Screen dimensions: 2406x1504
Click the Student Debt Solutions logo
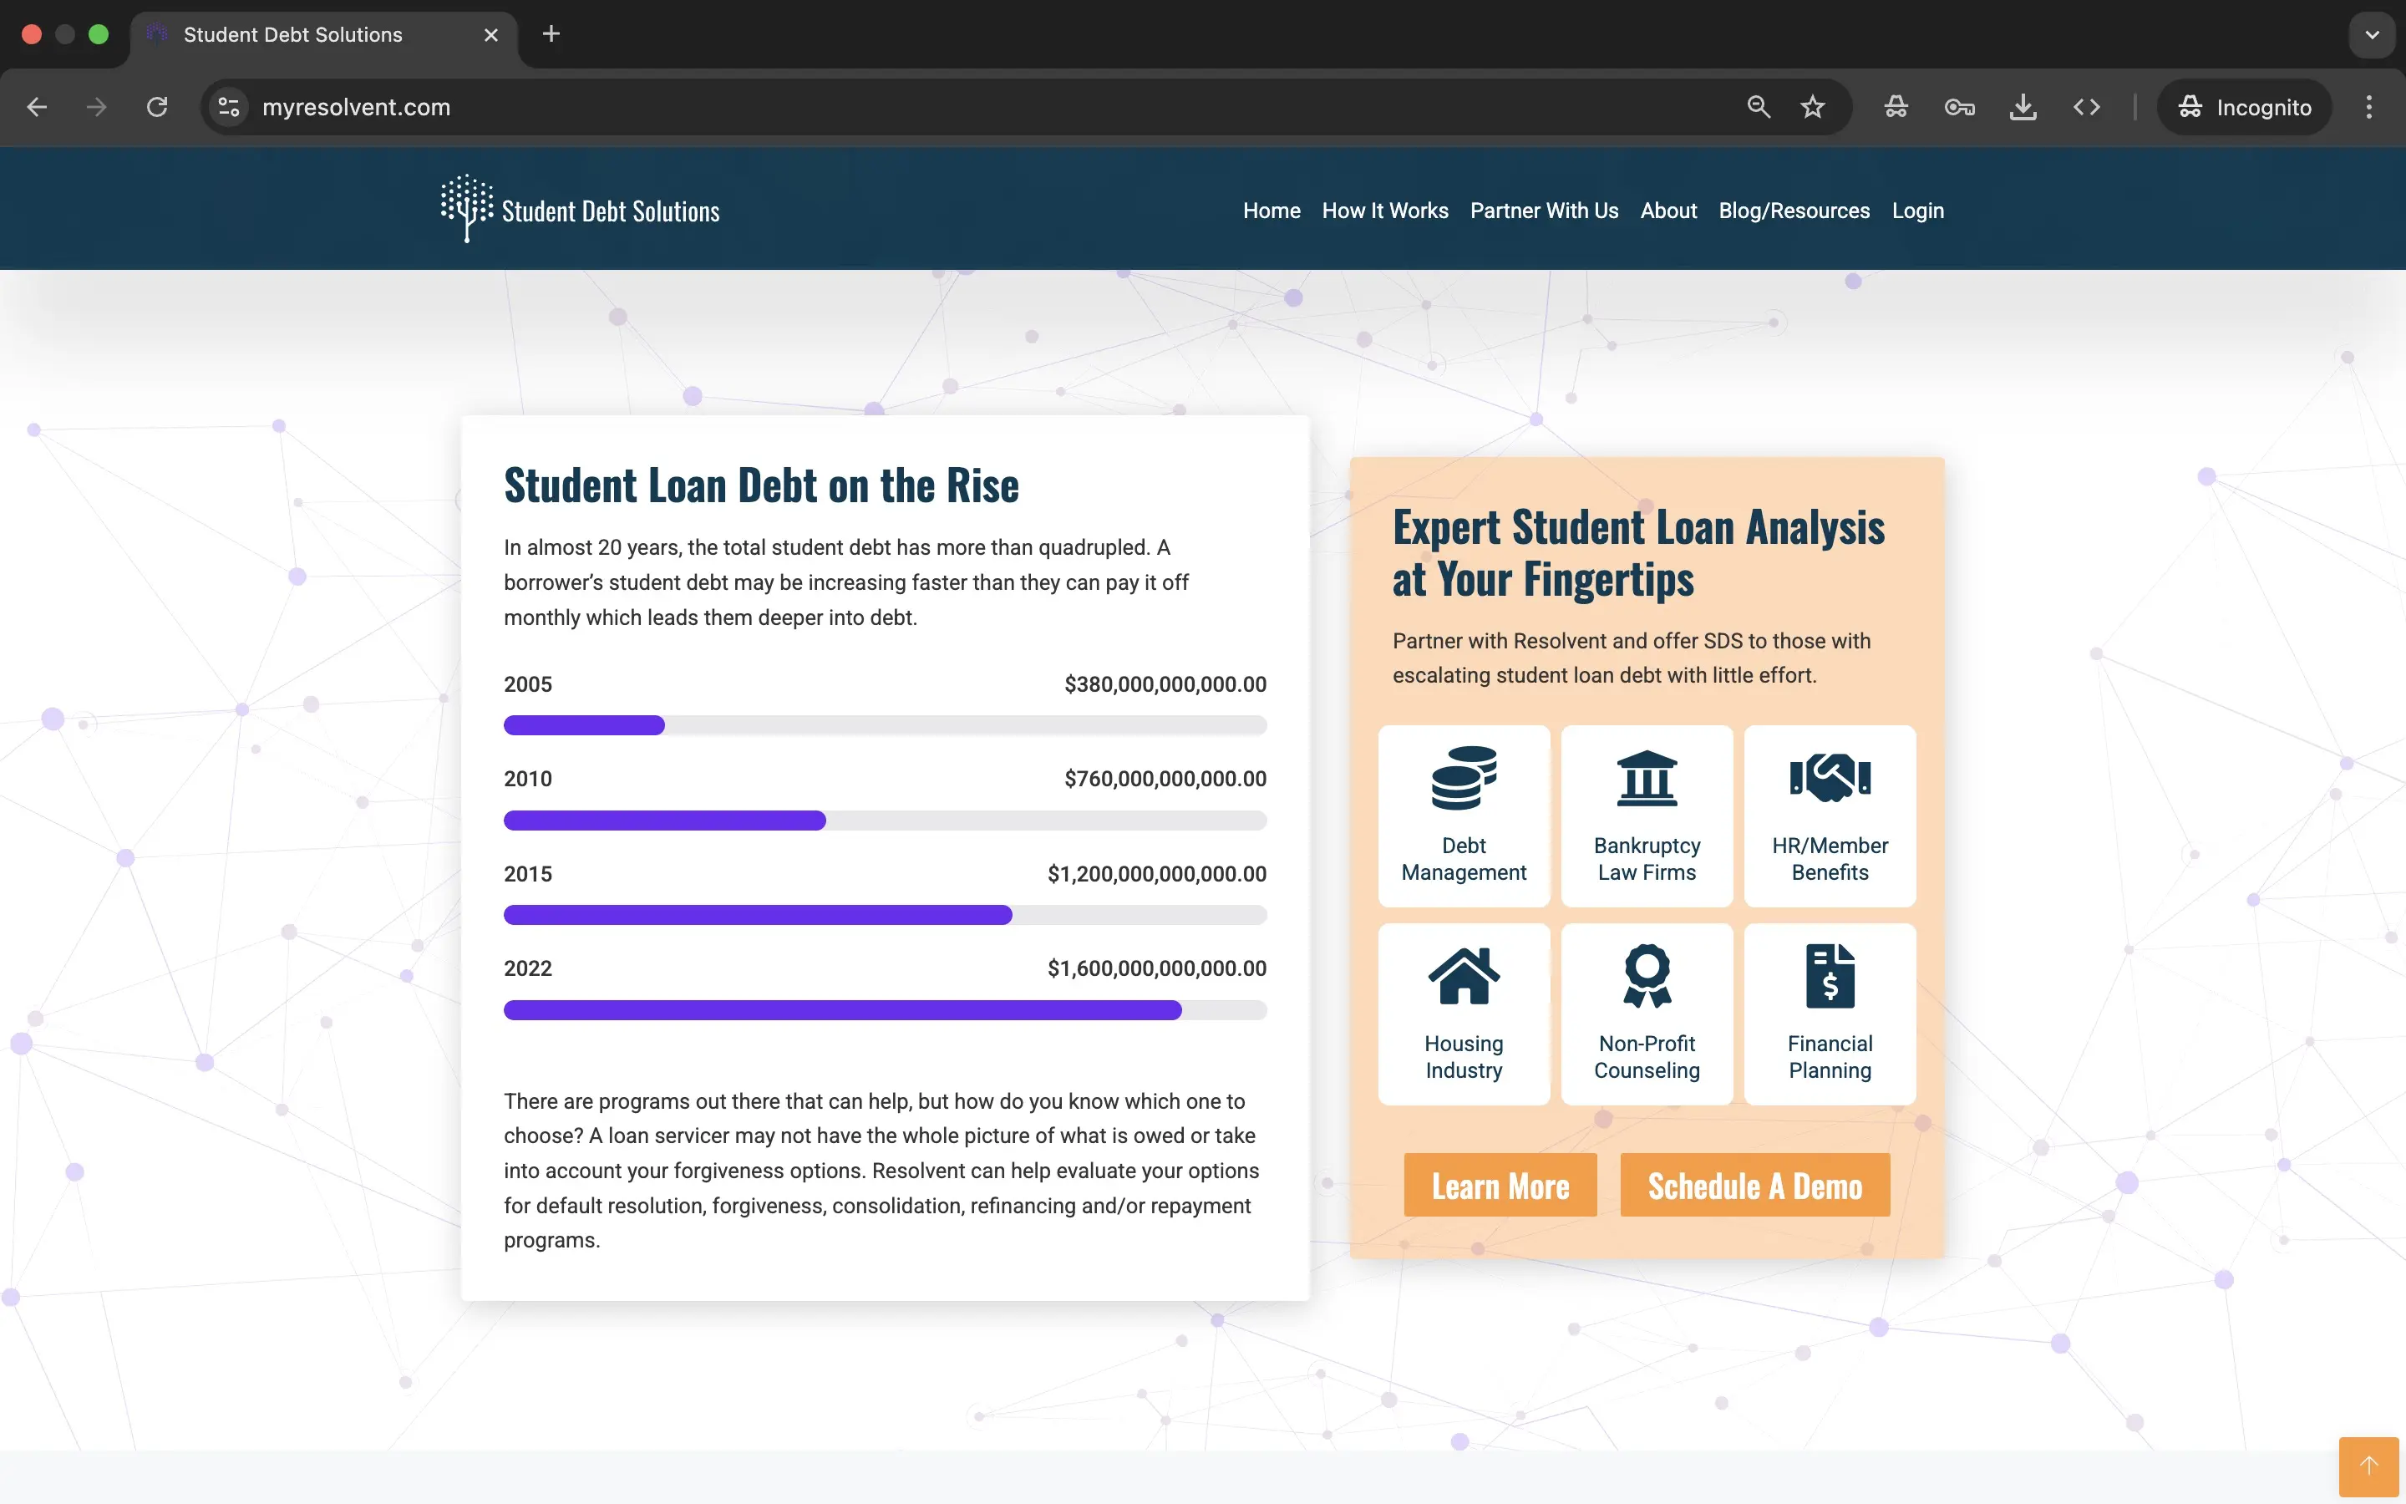581,210
